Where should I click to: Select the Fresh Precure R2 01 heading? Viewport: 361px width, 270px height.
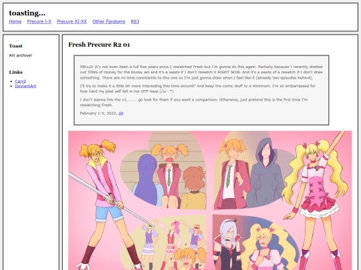(99, 45)
